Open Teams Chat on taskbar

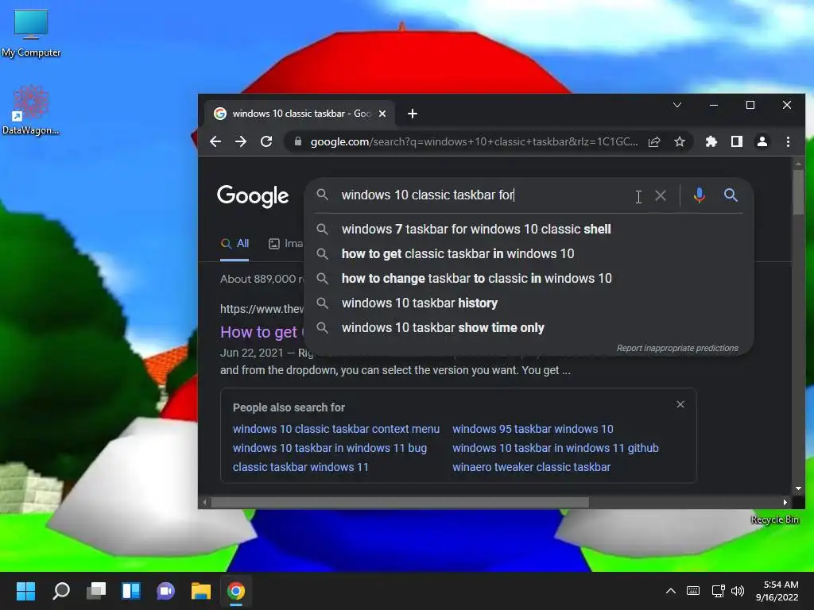165,591
